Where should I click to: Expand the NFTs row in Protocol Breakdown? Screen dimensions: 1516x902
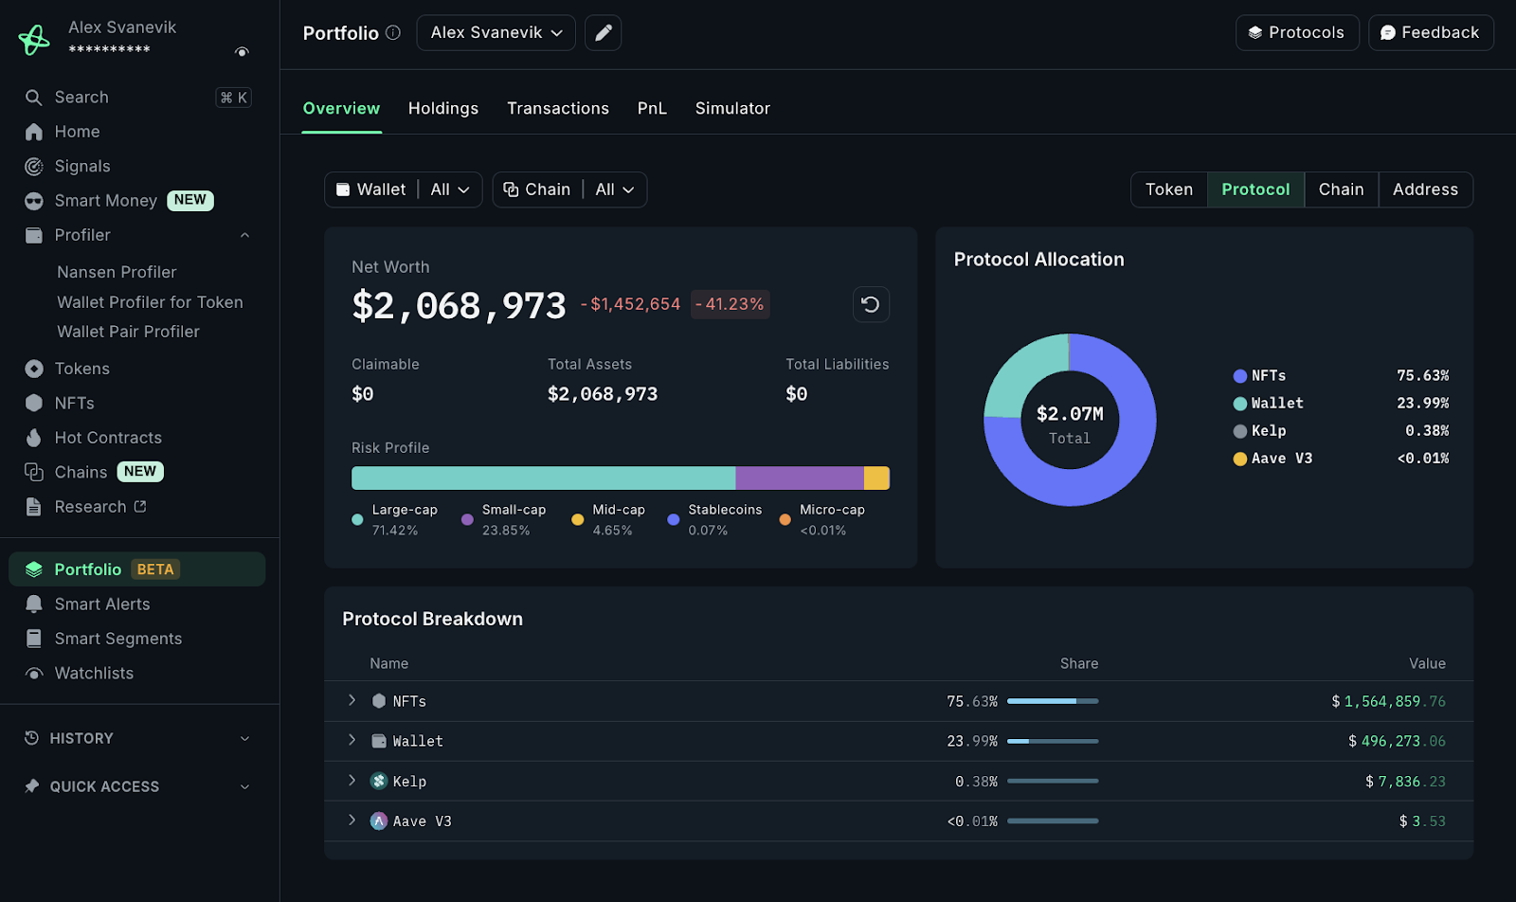click(352, 700)
